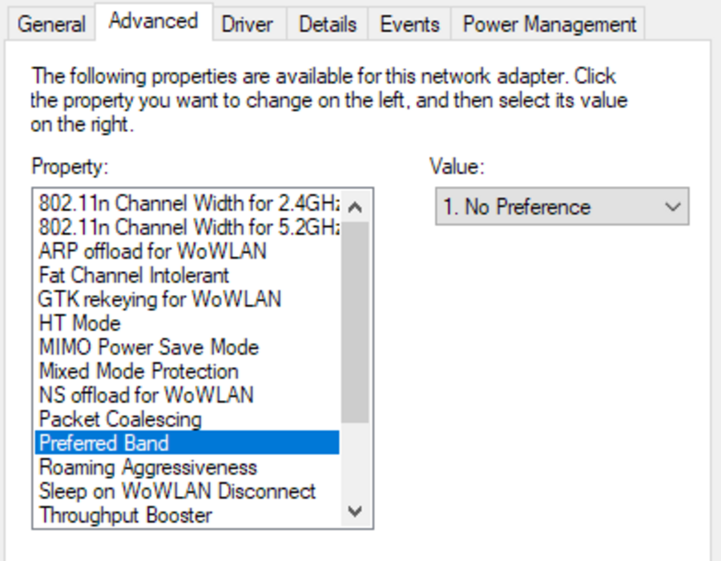Image resolution: width=721 pixels, height=561 pixels.
Task: Select the Fat Channel Intolerant property
Action: [187, 275]
